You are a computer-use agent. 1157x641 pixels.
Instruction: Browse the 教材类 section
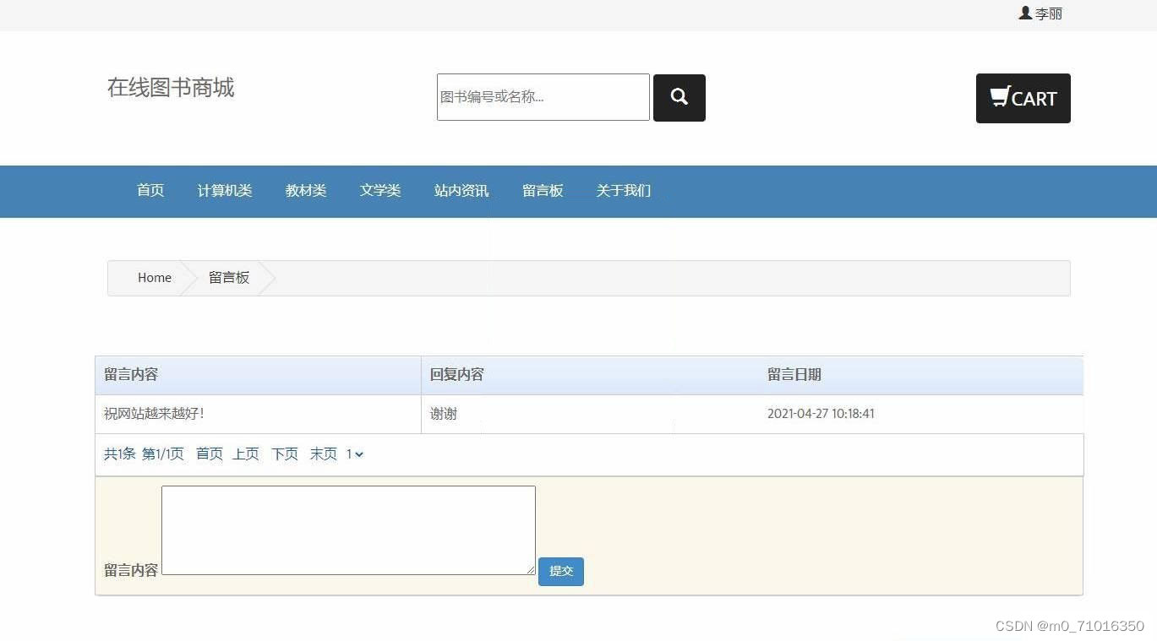click(305, 191)
